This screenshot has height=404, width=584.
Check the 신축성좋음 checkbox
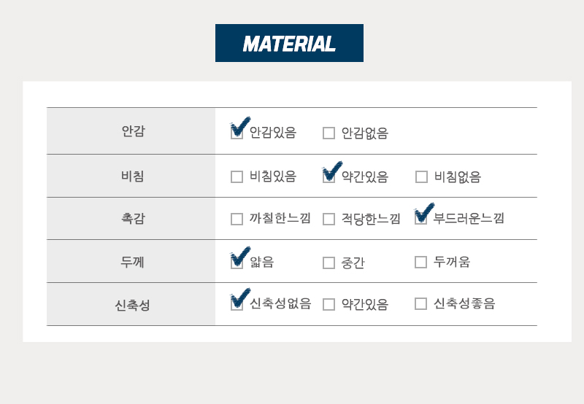pyautogui.click(x=421, y=303)
